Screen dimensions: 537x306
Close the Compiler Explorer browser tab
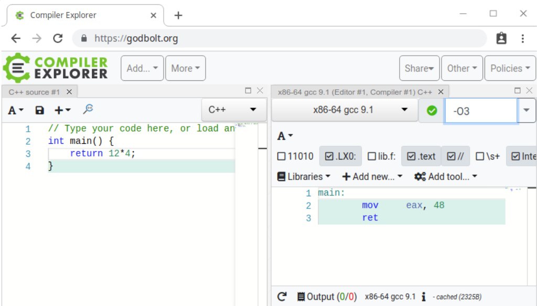pos(154,15)
